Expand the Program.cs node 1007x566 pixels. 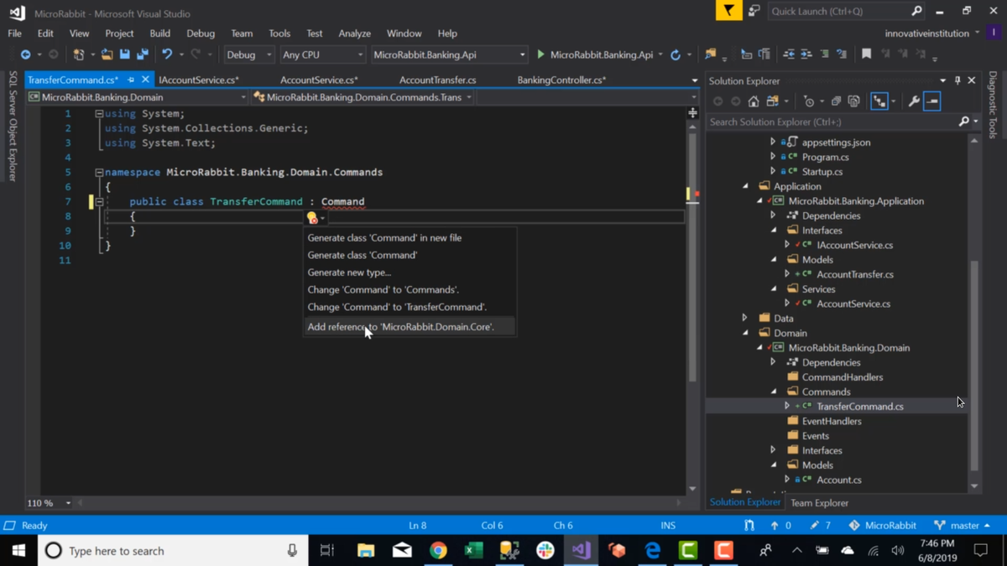coord(774,157)
